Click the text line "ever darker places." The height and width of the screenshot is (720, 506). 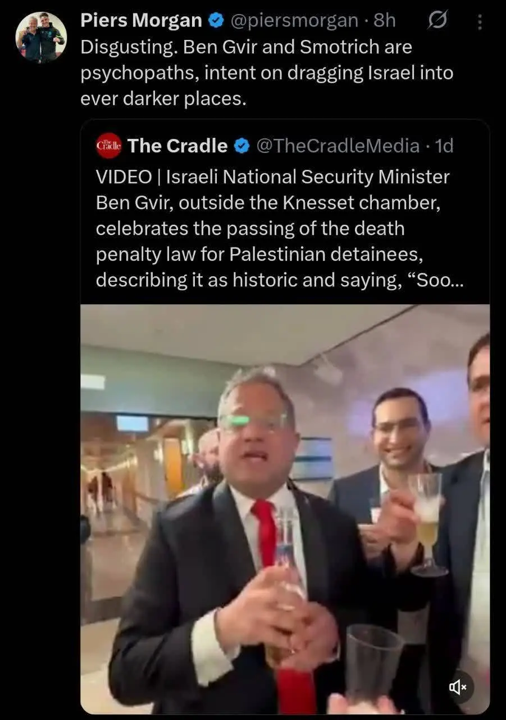pos(163,99)
